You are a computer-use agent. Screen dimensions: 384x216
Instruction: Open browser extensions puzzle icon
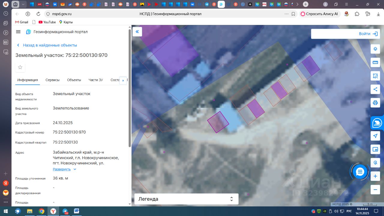[x=357, y=14]
